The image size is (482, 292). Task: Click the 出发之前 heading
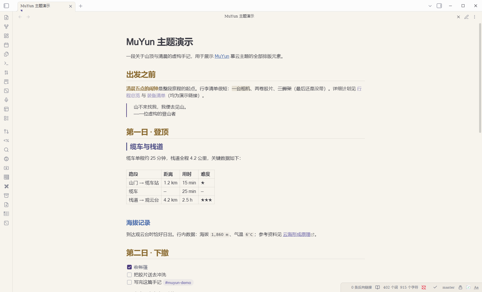click(141, 75)
